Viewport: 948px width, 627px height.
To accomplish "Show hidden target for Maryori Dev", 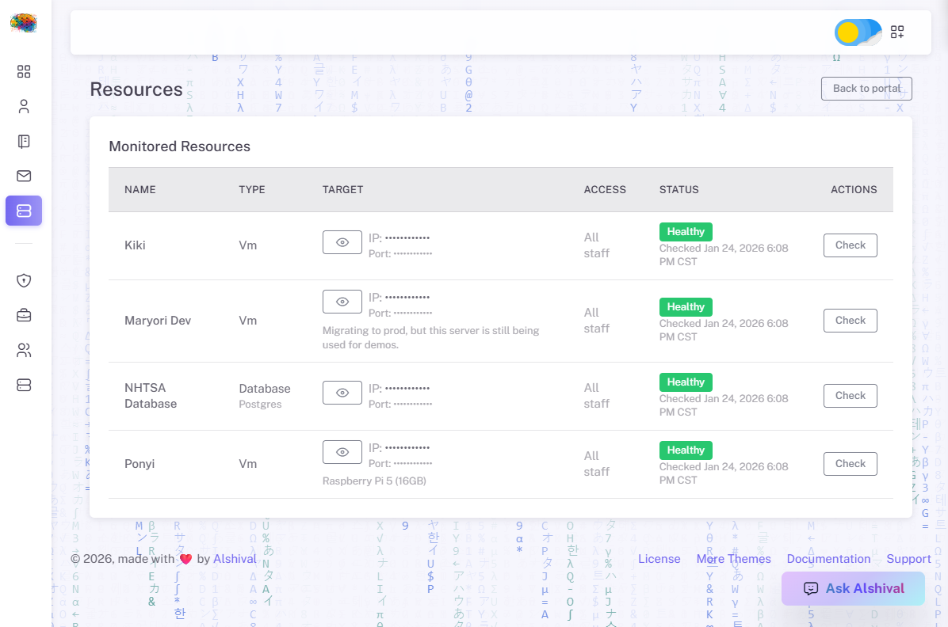I will pos(342,302).
